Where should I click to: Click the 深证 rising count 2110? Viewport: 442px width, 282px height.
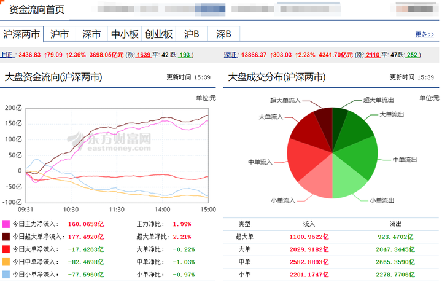coord(373,55)
